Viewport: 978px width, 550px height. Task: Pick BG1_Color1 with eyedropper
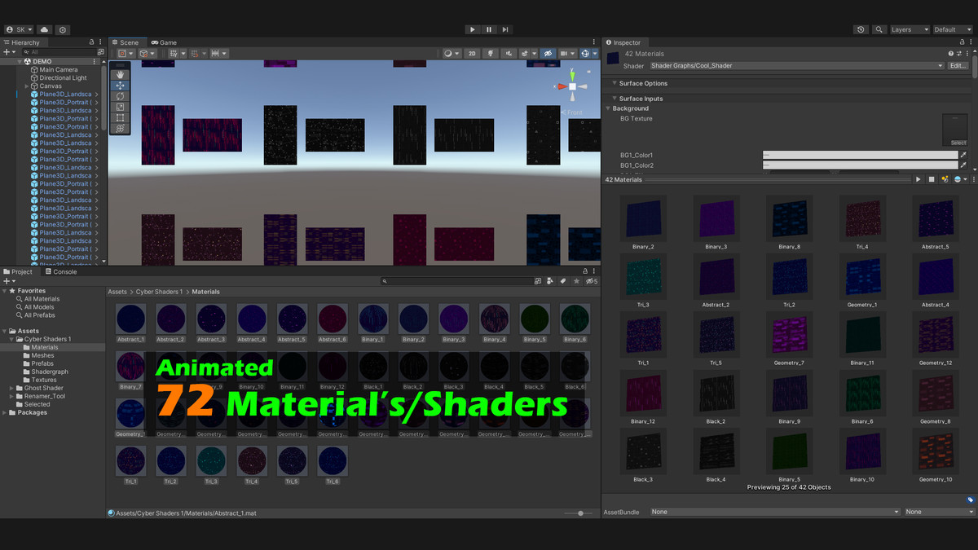click(963, 155)
